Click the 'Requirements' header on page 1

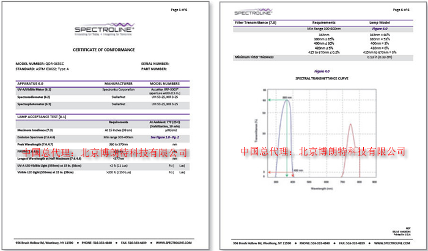tap(119, 122)
